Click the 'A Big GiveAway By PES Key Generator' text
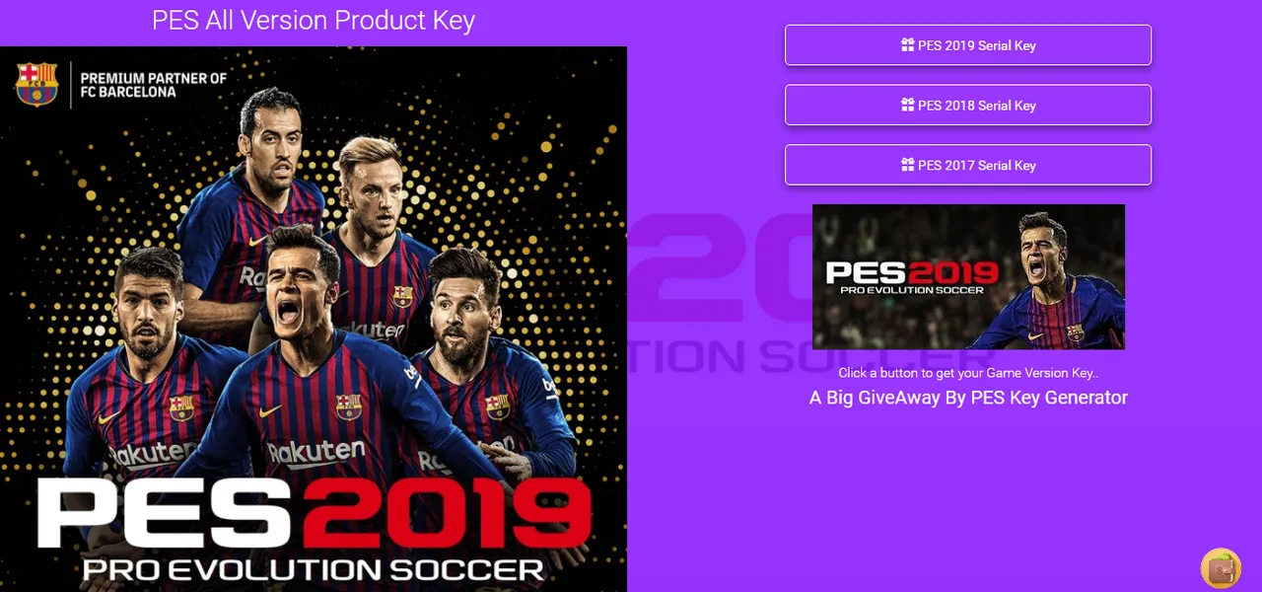The height and width of the screenshot is (592, 1262). [968, 398]
